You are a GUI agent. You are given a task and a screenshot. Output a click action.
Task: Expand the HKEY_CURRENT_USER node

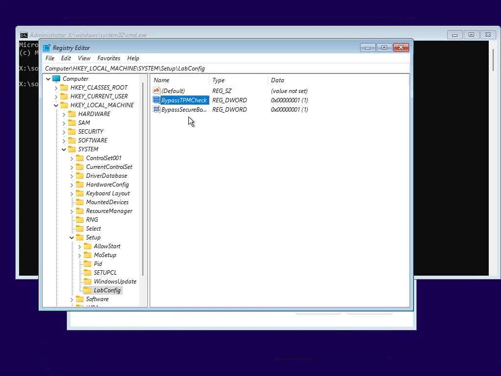point(56,96)
